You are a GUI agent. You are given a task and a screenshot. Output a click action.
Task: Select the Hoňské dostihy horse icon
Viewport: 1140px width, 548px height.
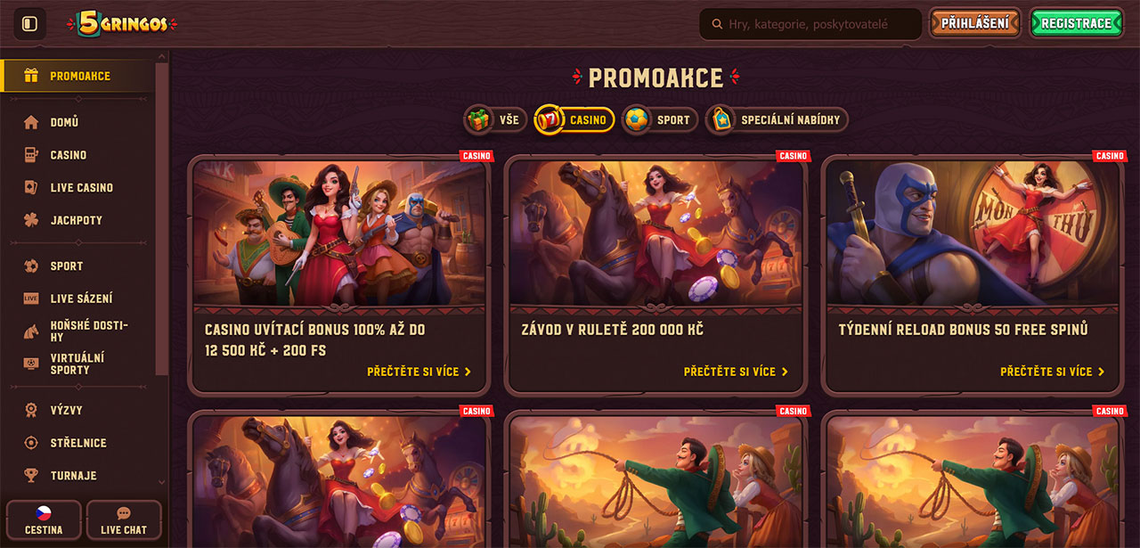(31, 331)
